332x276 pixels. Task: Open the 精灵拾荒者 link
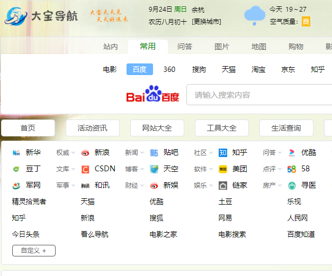(29, 201)
